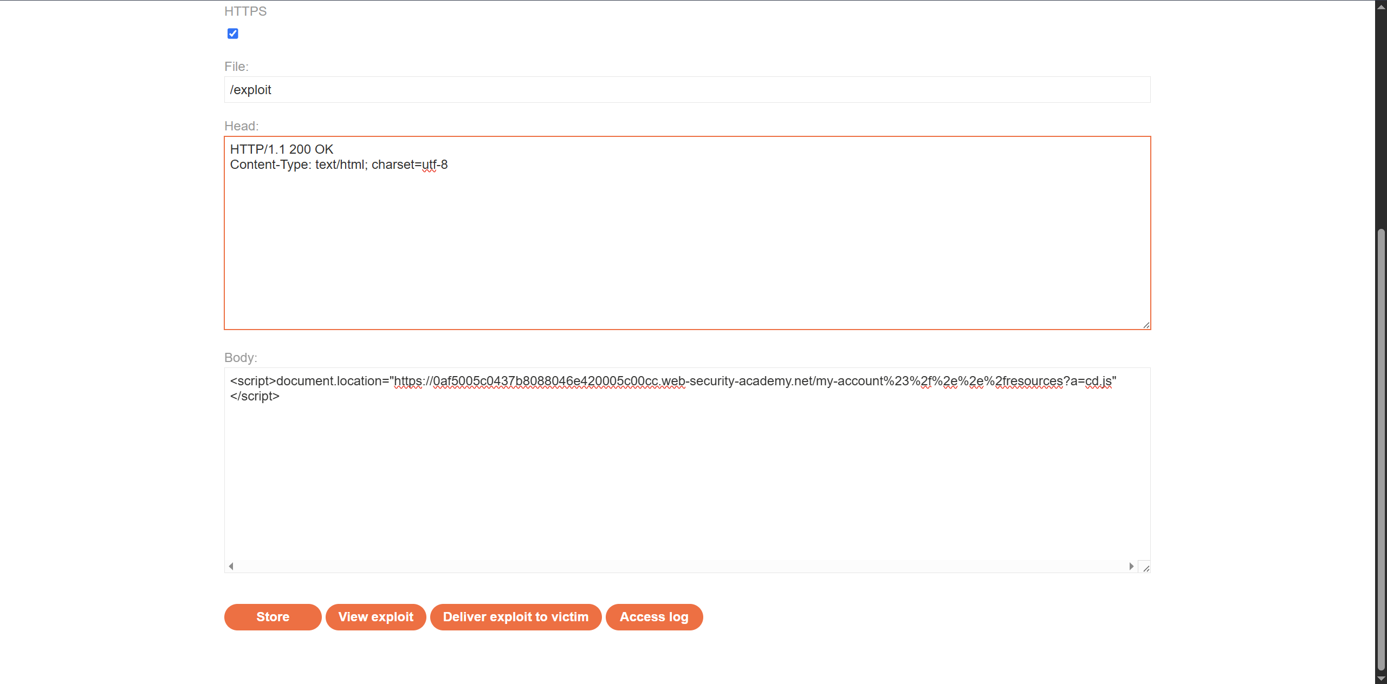The width and height of the screenshot is (1387, 684).
Task: Click the Store button
Action: [x=273, y=617]
